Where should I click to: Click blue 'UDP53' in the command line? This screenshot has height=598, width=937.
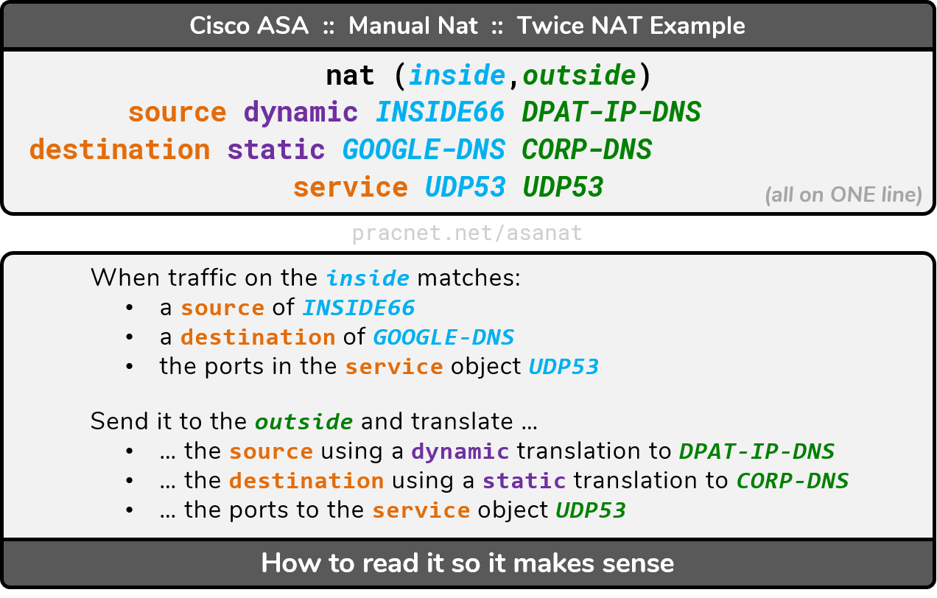point(466,187)
